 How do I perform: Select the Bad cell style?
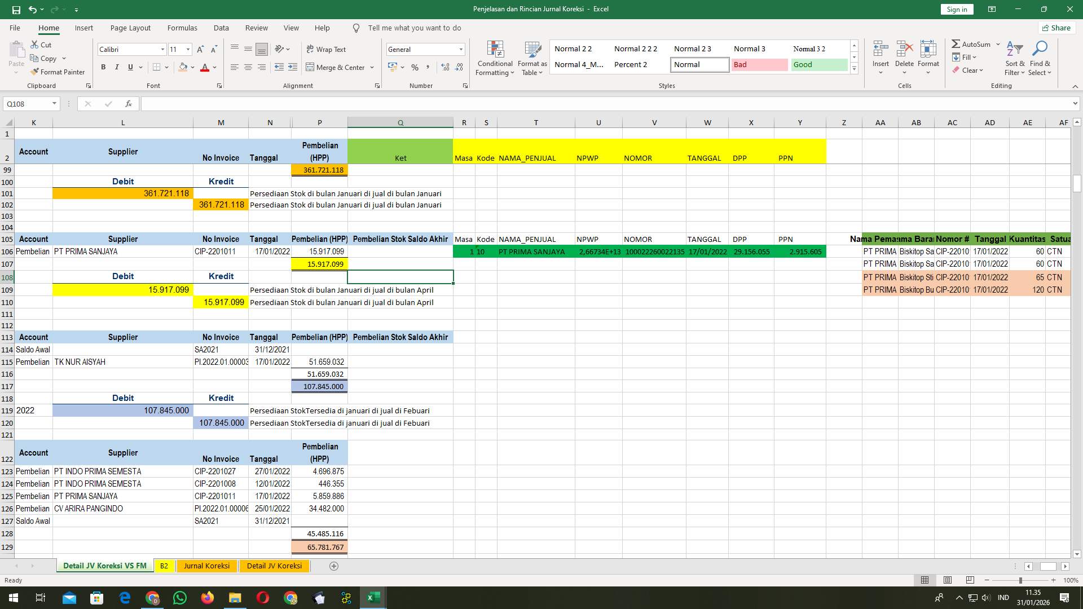point(759,64)
